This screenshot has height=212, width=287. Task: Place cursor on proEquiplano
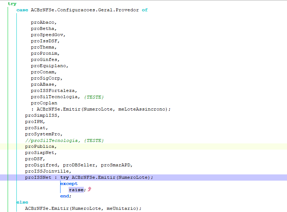click(49, 66)
